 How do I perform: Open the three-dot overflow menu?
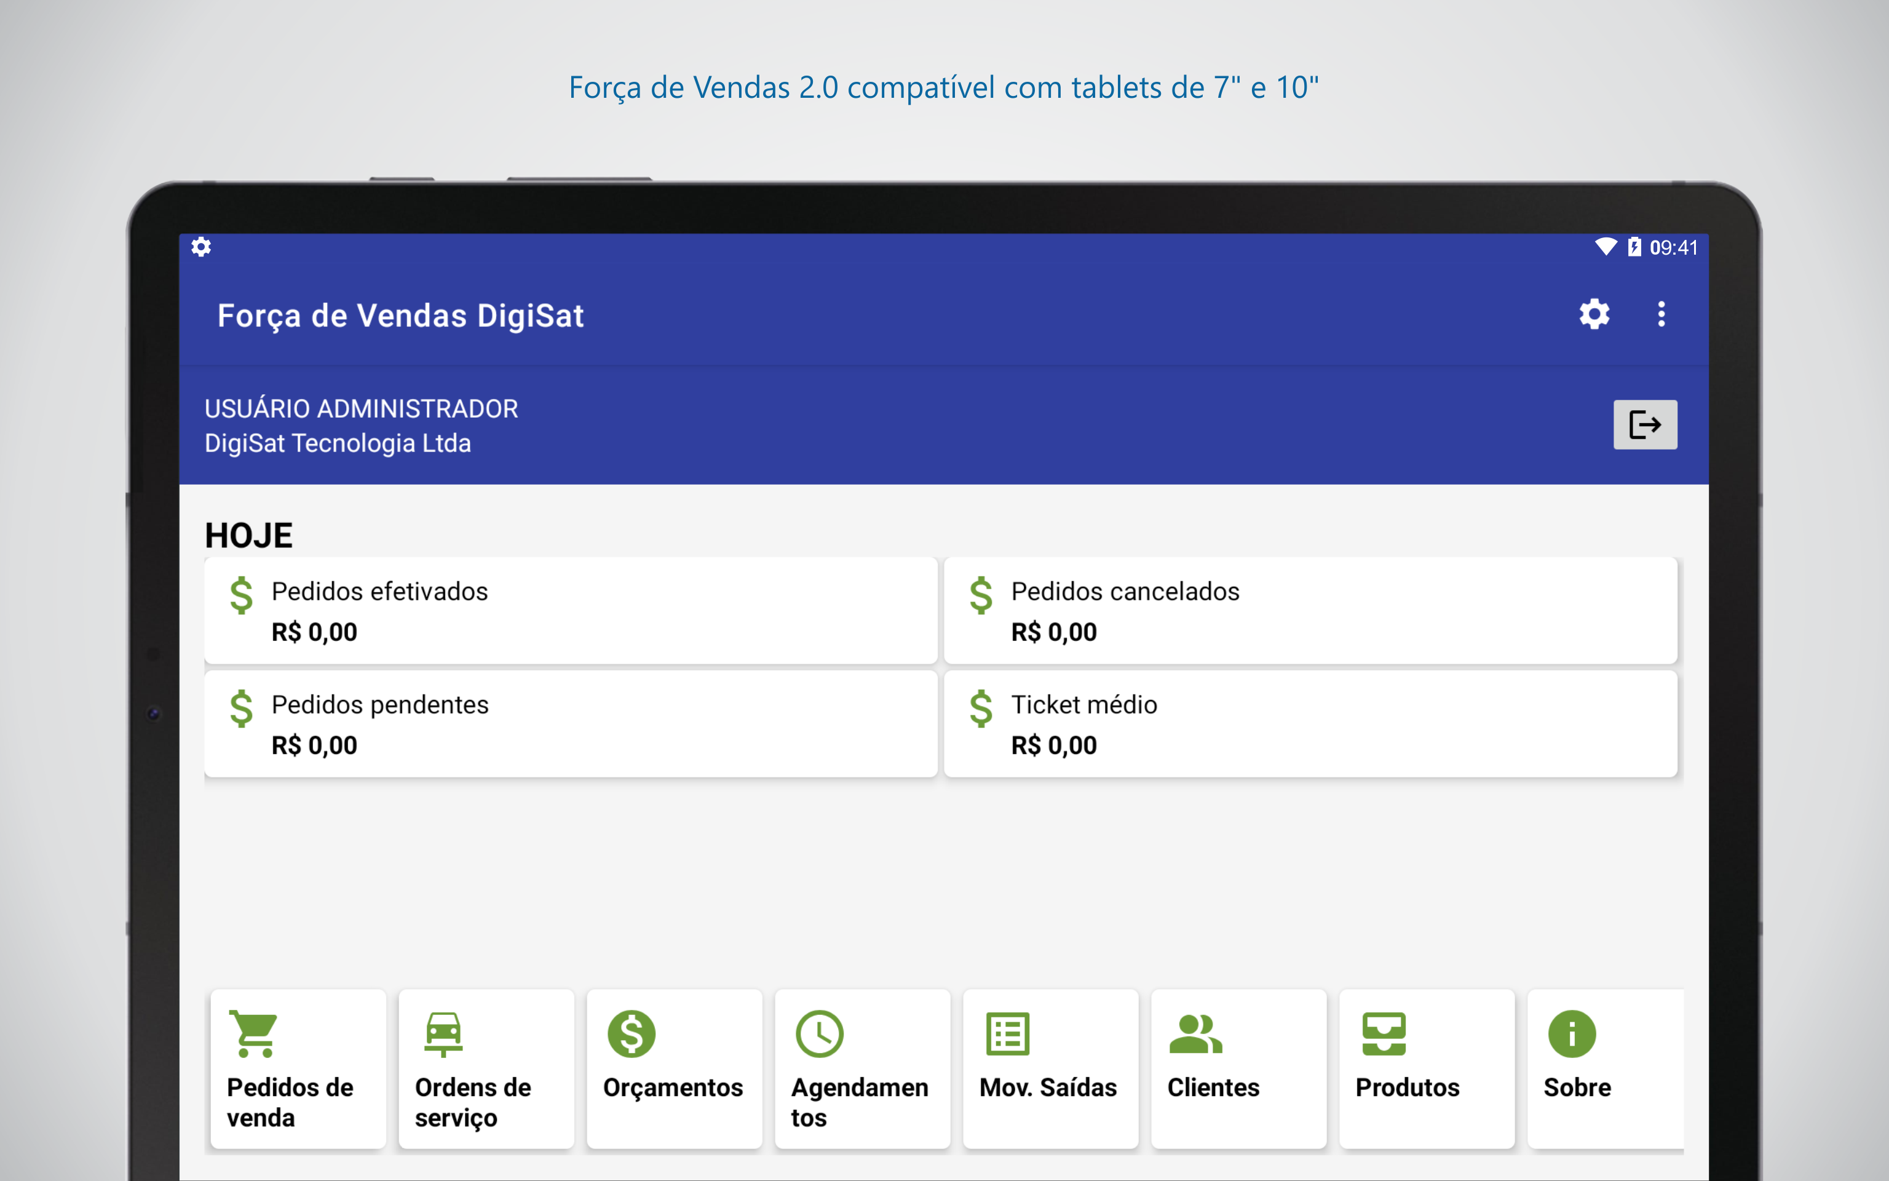point(1661,314)
